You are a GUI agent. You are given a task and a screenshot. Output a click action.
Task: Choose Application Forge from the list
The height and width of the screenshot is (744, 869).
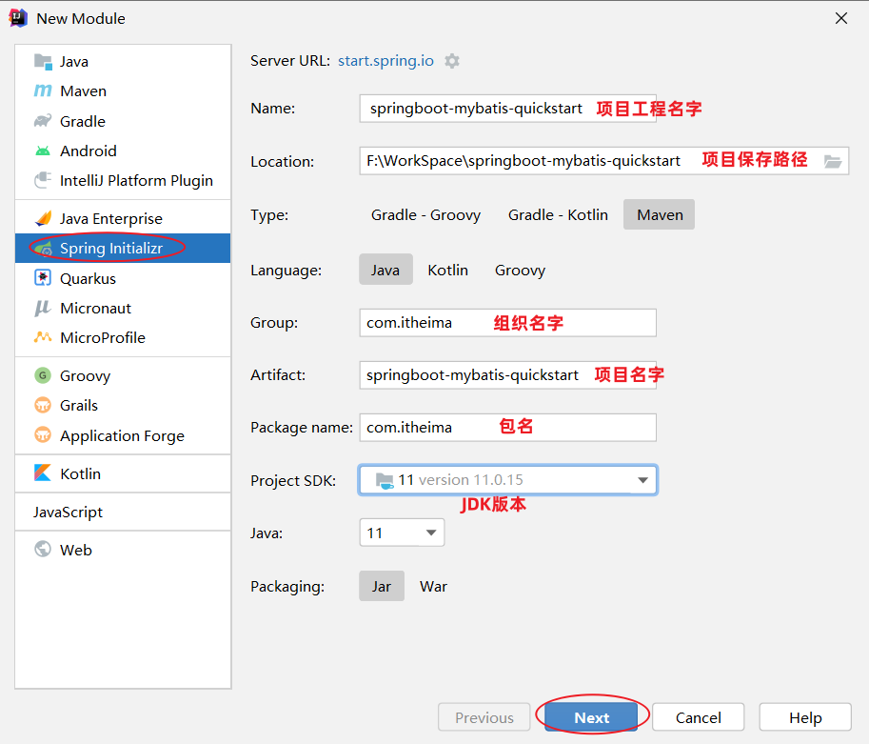(122, 435)
